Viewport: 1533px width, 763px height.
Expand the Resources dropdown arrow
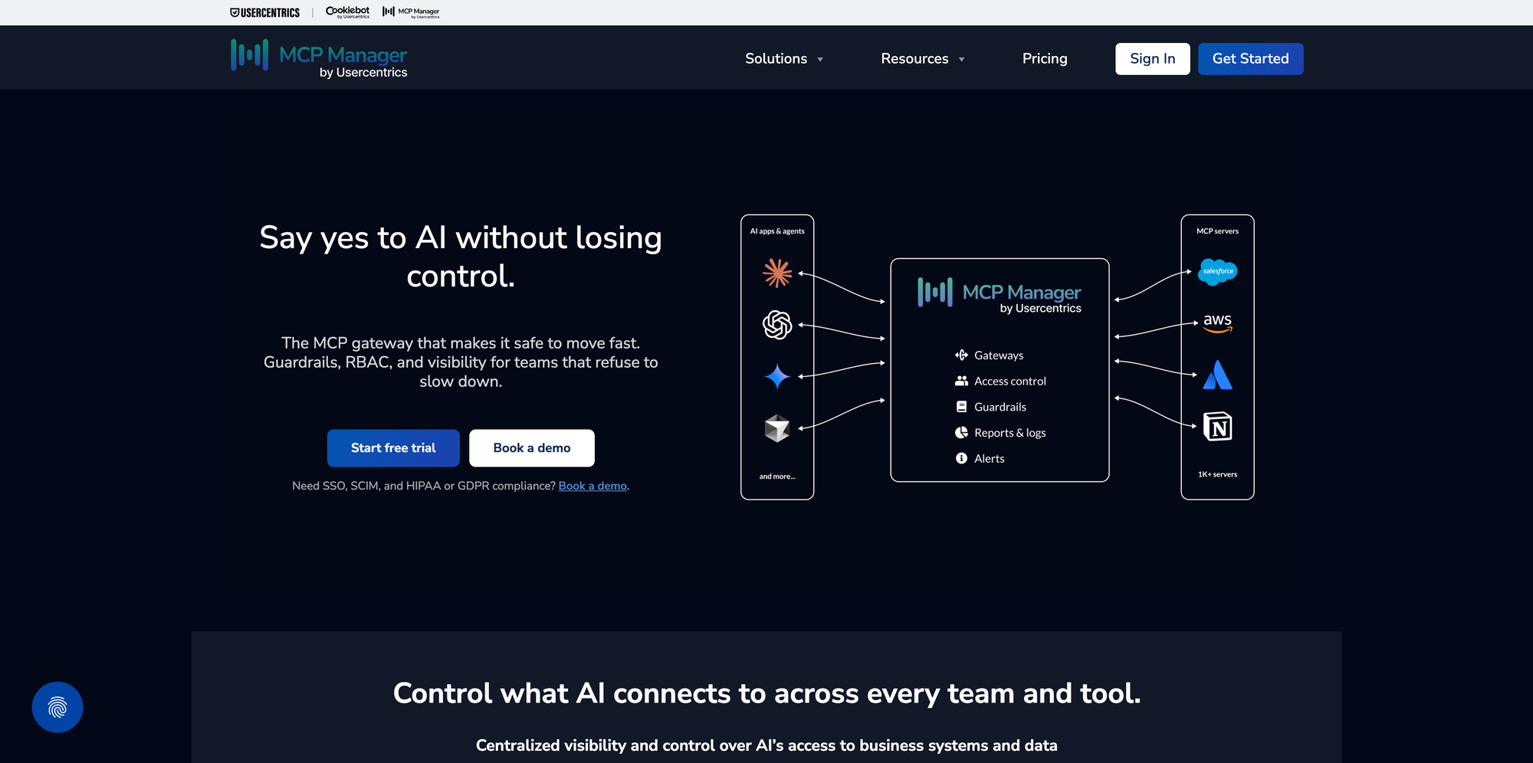click(961, 60)
